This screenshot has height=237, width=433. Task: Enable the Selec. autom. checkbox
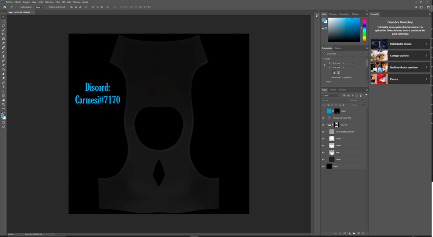pos(19,7)
